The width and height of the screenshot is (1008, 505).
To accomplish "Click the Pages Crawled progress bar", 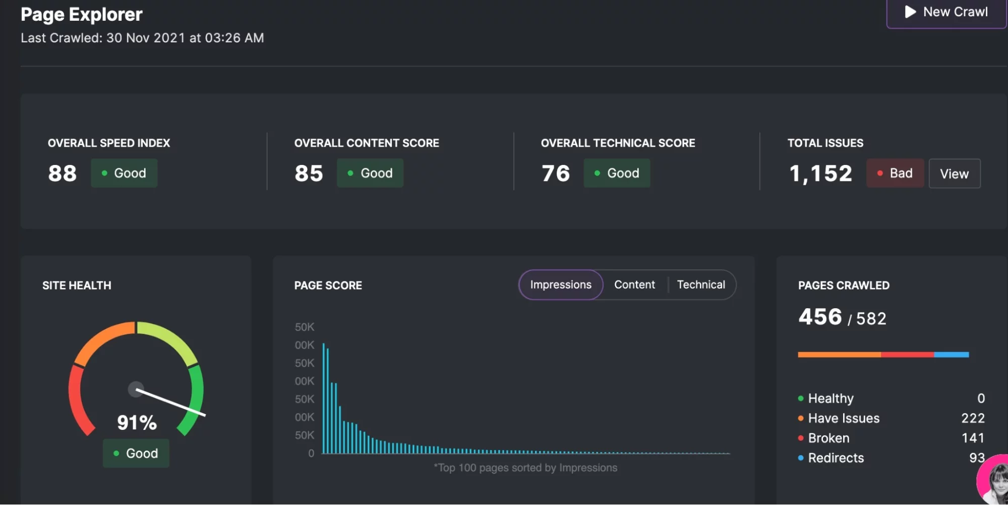I will pyautogui.click(x=882, y=355).
